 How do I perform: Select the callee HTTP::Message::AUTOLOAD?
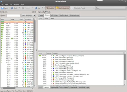pyautogui.click(x=81, y=82)
